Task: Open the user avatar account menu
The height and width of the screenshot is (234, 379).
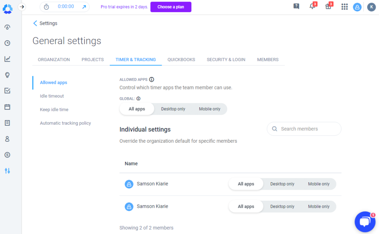Action: click(357, 7)
